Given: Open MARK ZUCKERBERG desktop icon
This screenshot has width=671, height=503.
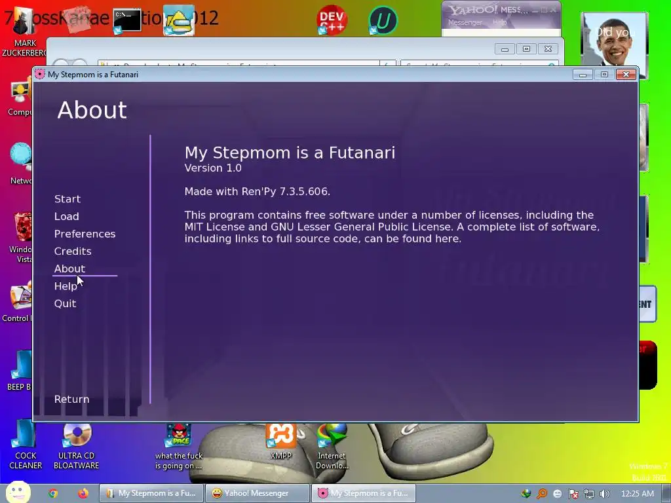Looking at the screenshot, I should click(x=24, y=32).
